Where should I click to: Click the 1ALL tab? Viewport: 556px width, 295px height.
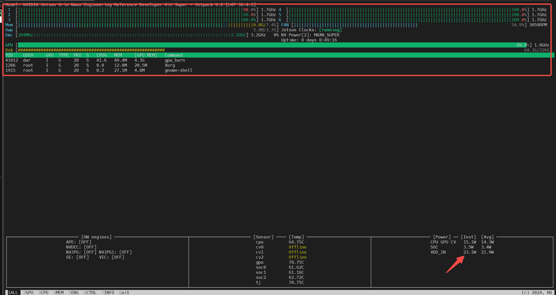[13, 292]
